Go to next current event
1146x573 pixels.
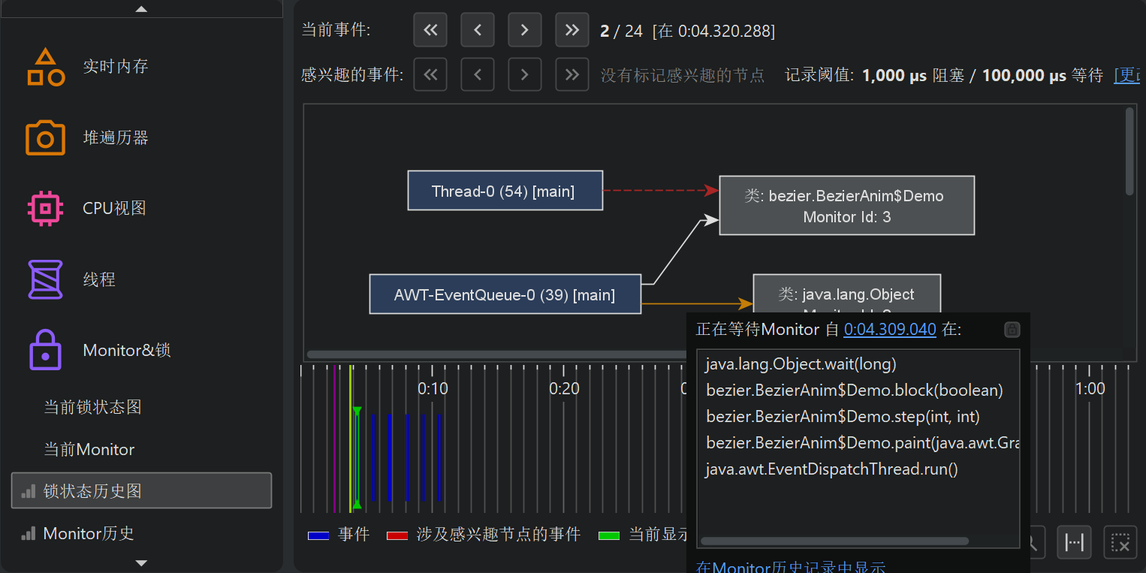pos(525,30)
